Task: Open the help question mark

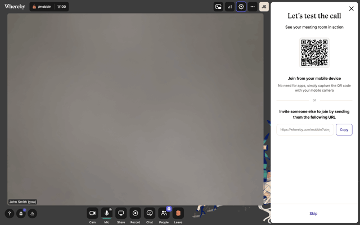Action: point(10,214)
